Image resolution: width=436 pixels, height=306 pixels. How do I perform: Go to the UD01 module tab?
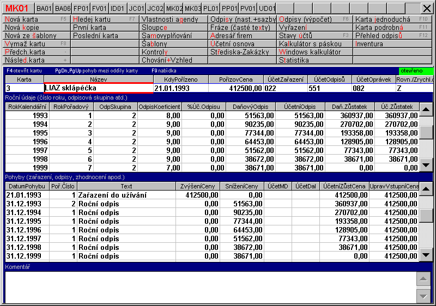[x=267, y=8]
